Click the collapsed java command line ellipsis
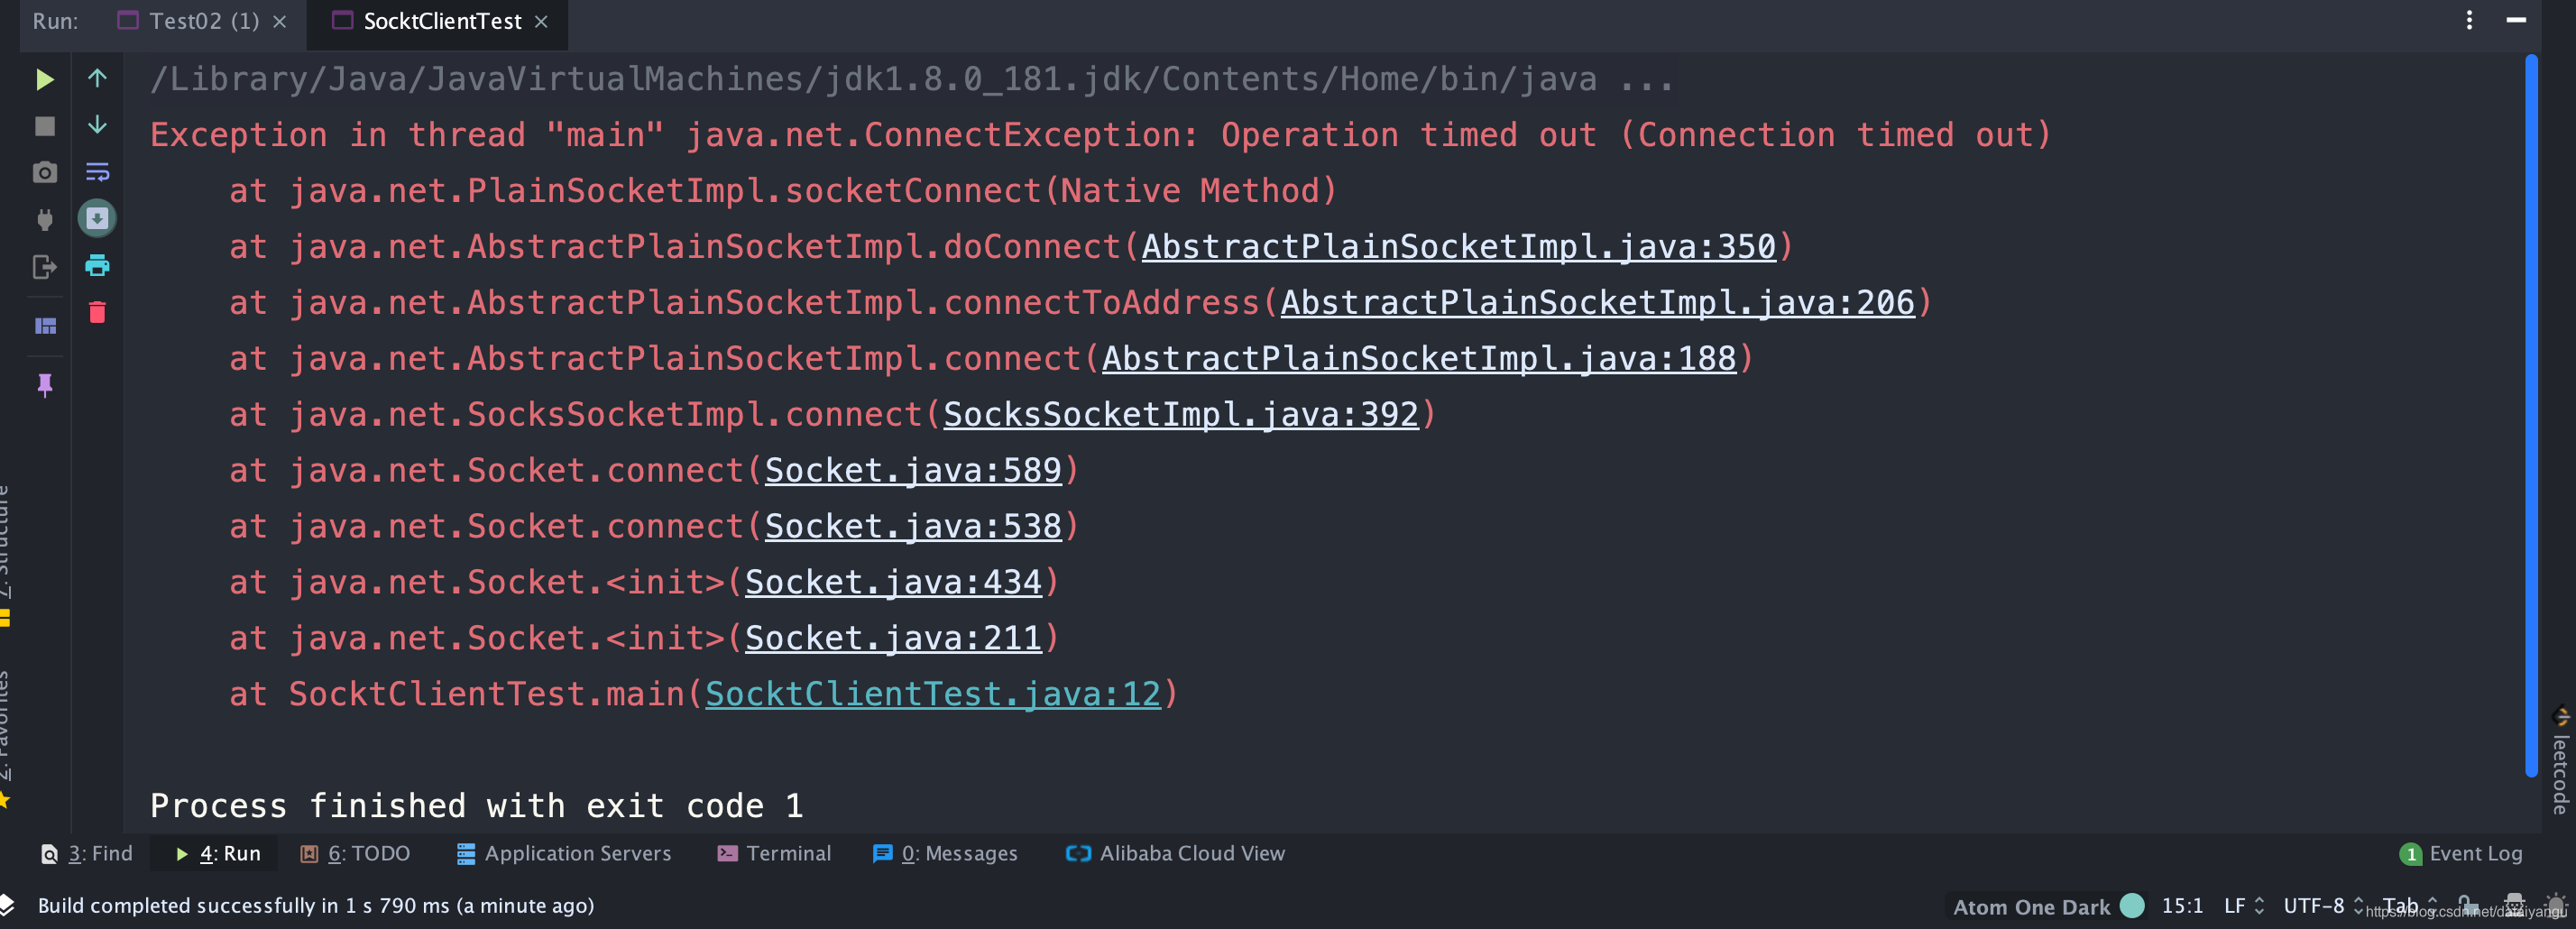This screenshot has height=929, width=2576. point(1646,80)
